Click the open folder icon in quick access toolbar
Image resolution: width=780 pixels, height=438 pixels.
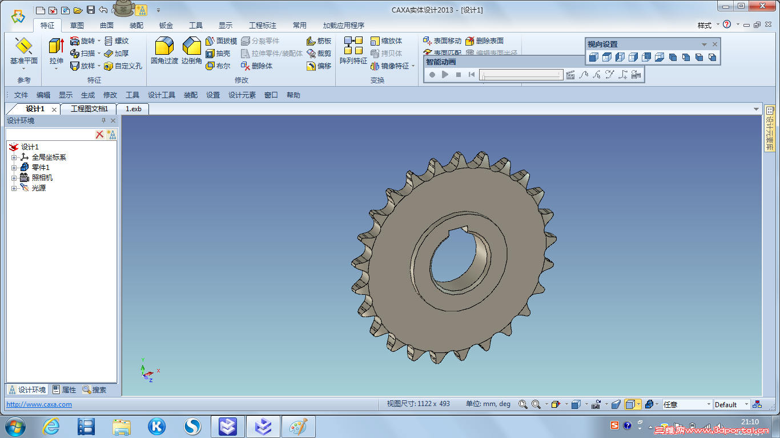tap(78, 10)
